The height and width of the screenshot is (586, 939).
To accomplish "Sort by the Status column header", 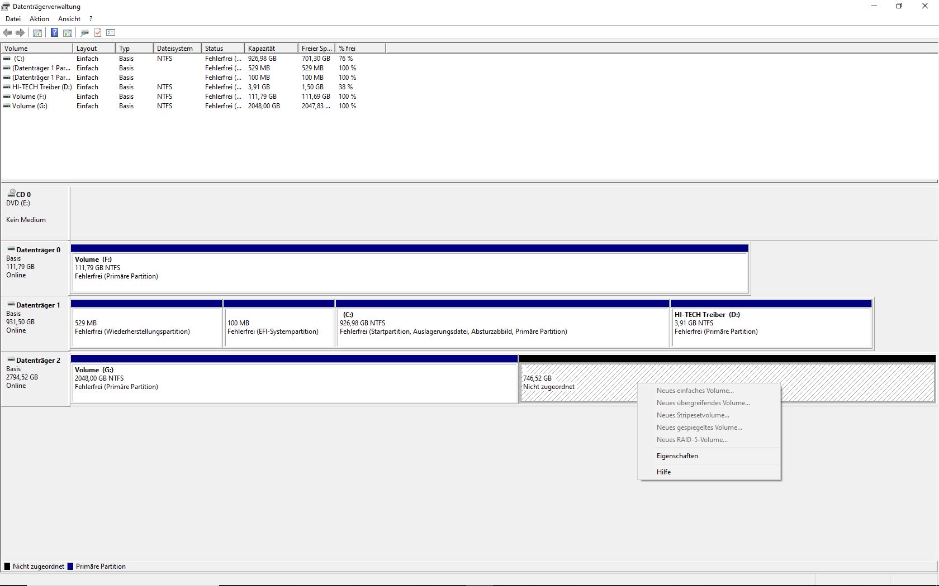I will (223, 49).
